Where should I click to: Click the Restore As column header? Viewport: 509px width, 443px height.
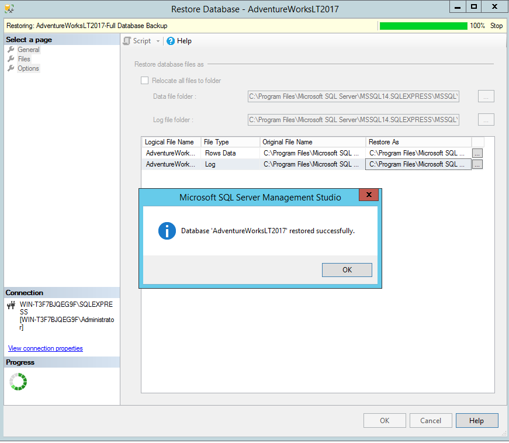[419, 142]
